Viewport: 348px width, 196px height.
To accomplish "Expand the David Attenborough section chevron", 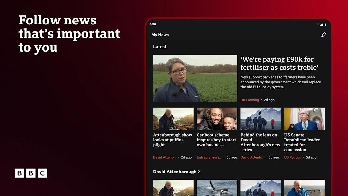I will tap(199, 171).
